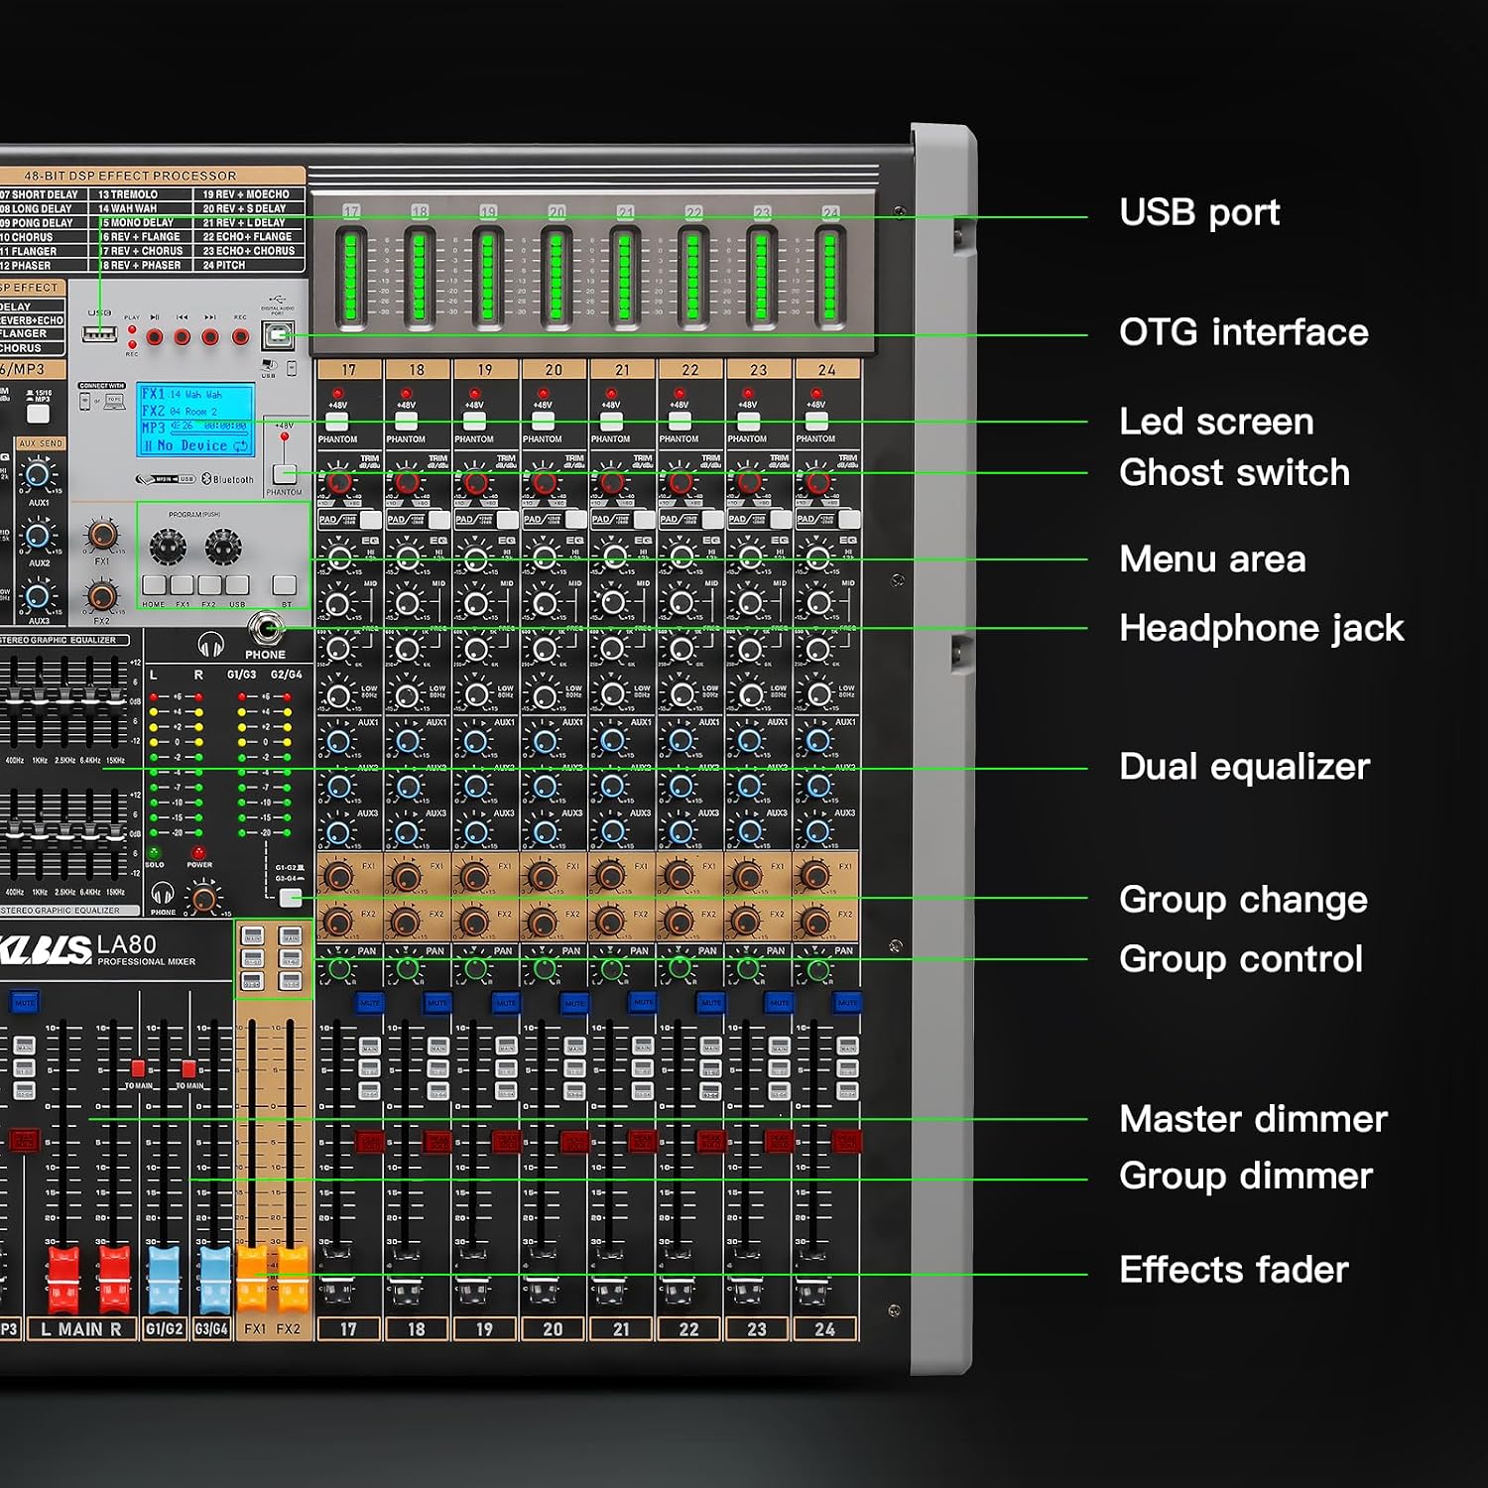Toggle the master +48V PHANTOM switch beside the LCD
The image size is (1488, 1488).
(x=285, y=472)
